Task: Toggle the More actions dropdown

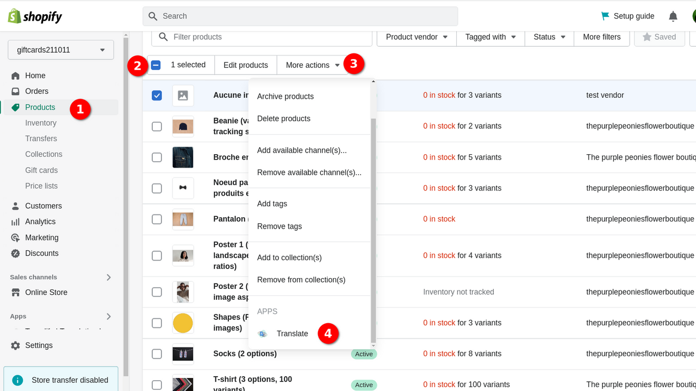Action: click(313, 65)
